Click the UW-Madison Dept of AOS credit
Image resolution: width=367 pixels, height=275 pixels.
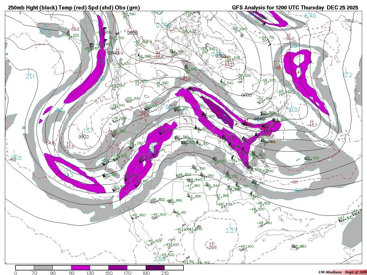[x=342, y=272]
